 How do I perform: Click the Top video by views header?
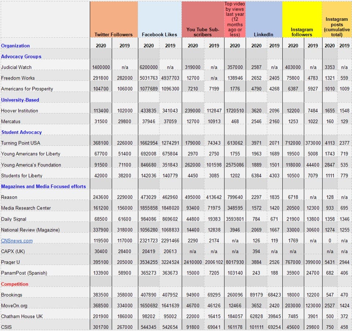235,19
